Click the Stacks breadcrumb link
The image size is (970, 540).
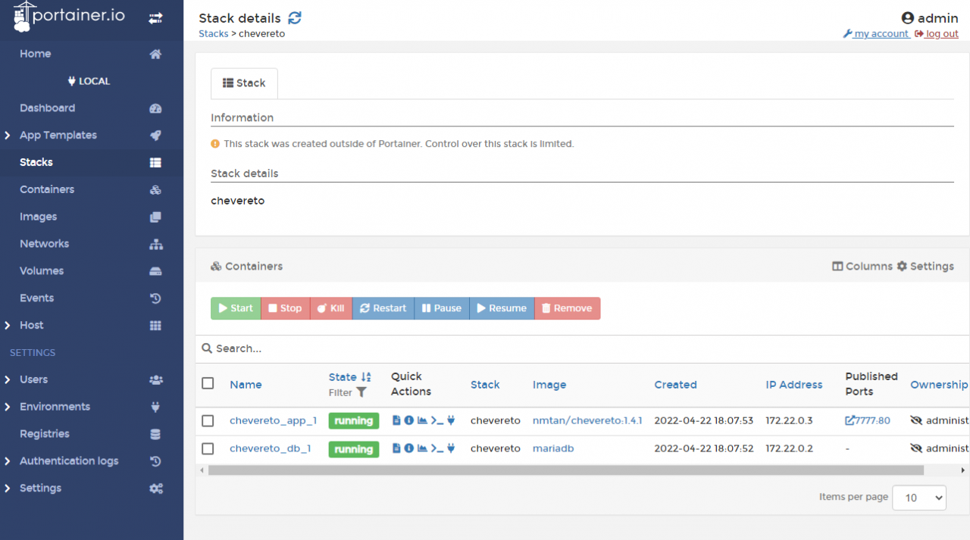click(214, 34)
